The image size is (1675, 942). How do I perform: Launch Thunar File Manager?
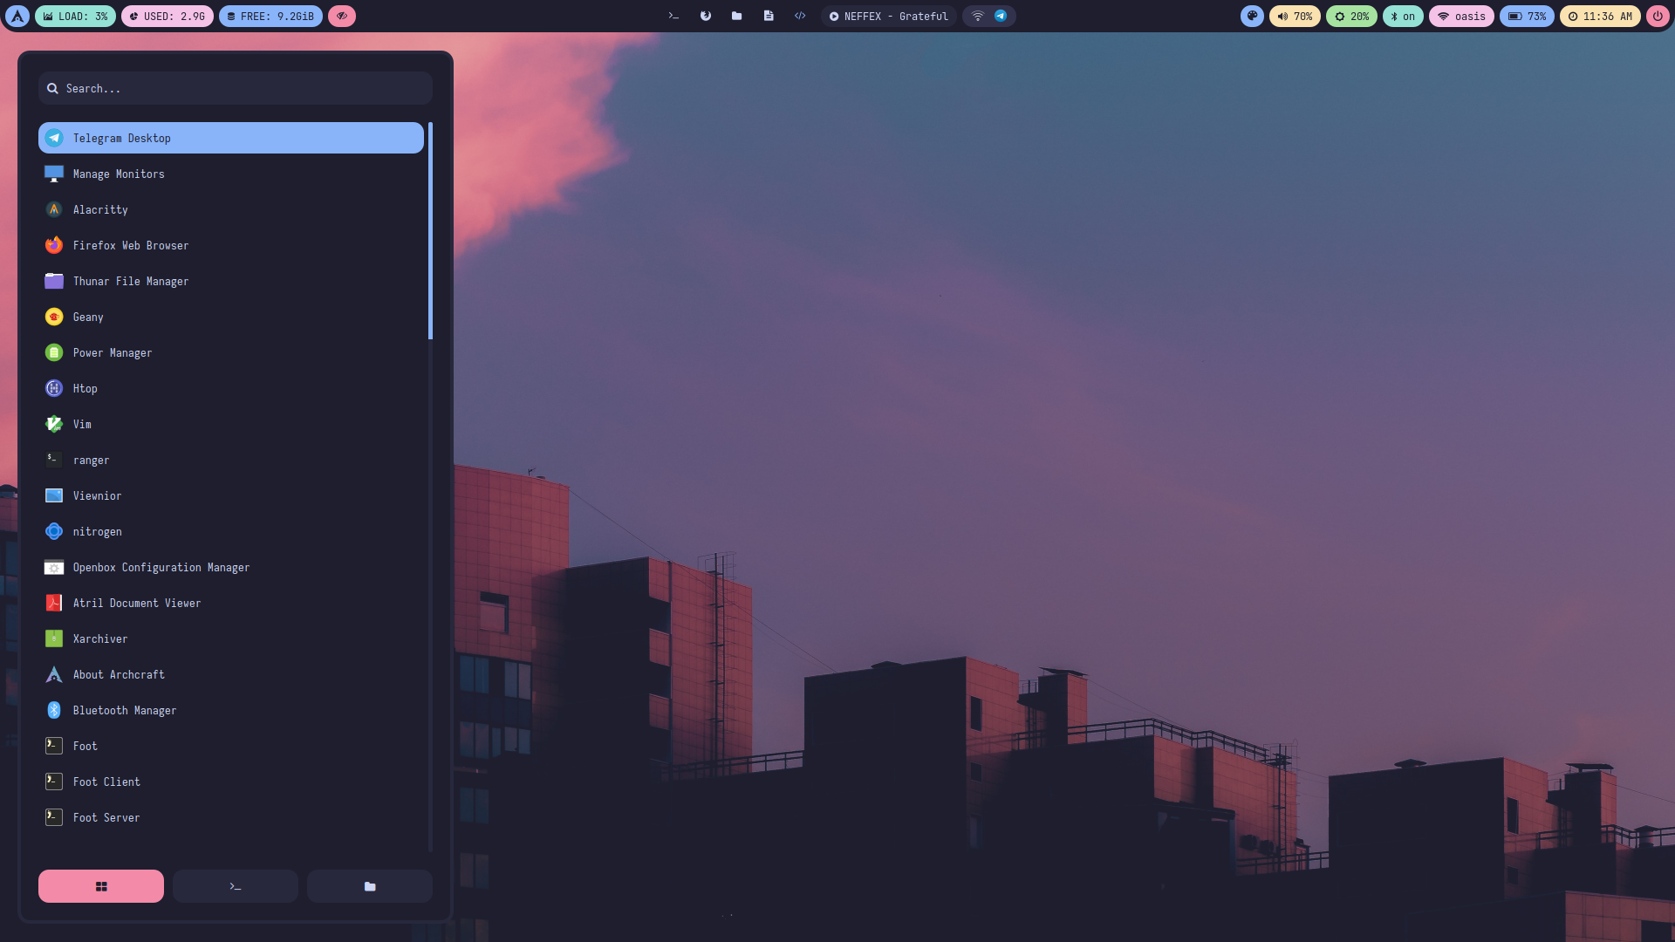pos(131,282)
